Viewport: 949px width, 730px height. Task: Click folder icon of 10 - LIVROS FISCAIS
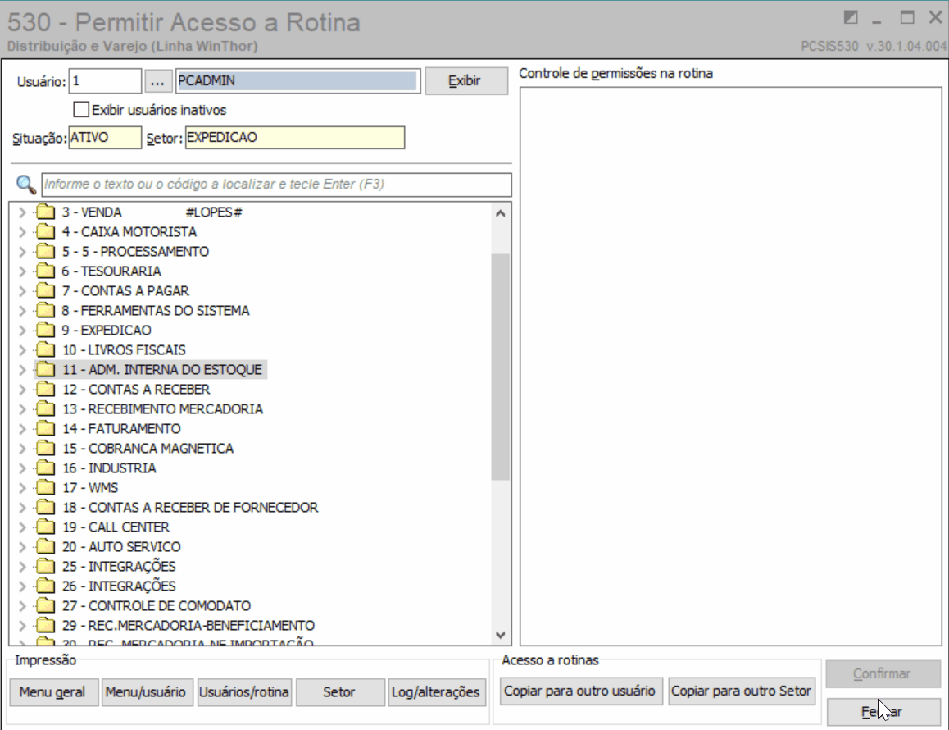pos(45,350)
